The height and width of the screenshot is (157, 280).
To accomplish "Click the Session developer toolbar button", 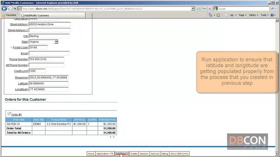I will tap(144, 154).
